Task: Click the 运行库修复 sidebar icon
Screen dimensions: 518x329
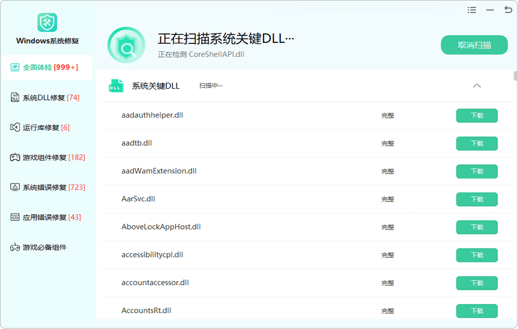Action: (15, 128)
